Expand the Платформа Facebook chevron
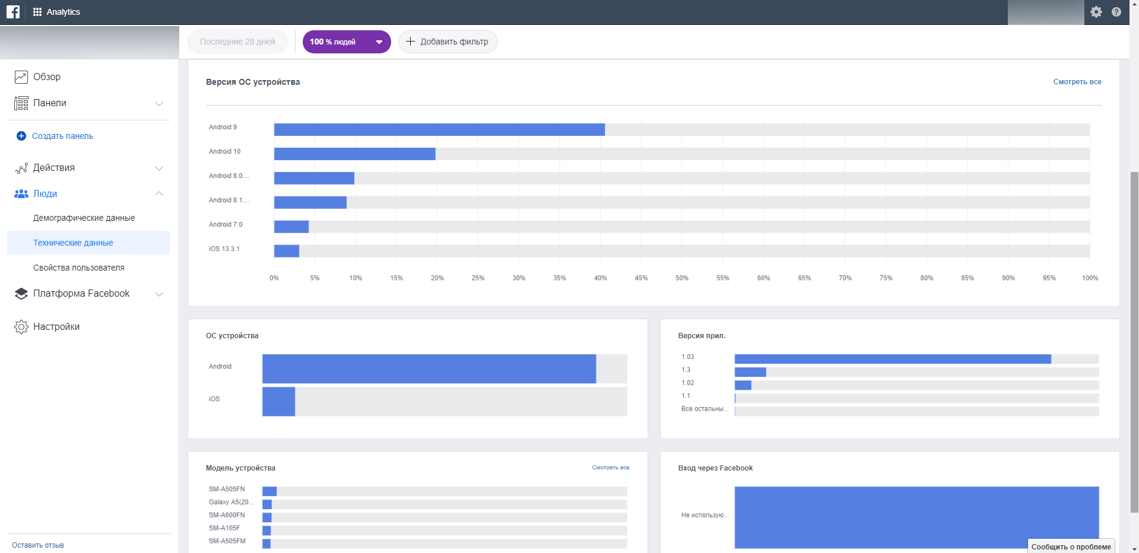The image size is (1139, 553). [159, 294]
